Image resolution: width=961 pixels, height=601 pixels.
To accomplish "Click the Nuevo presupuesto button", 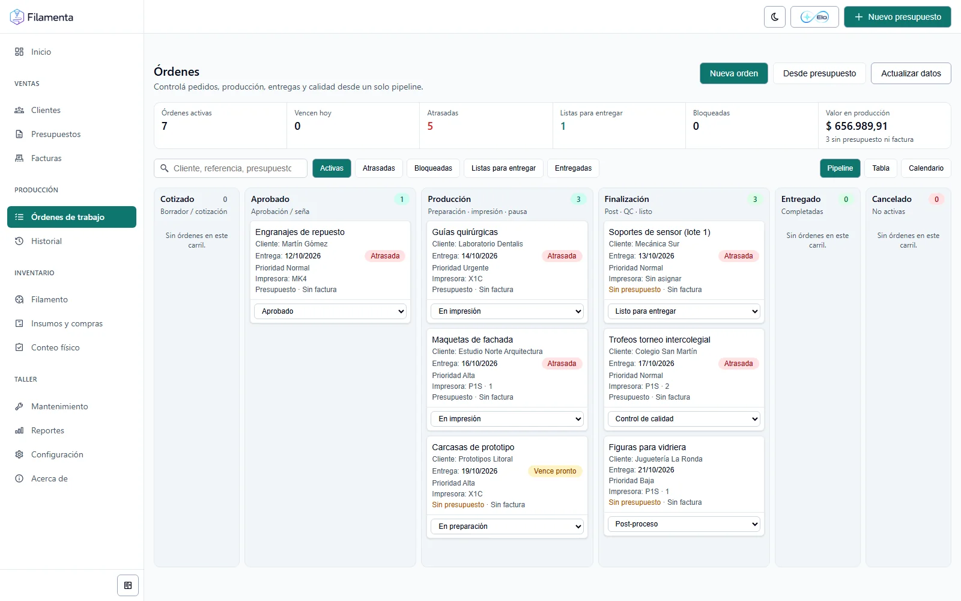I will pos(897,17).
